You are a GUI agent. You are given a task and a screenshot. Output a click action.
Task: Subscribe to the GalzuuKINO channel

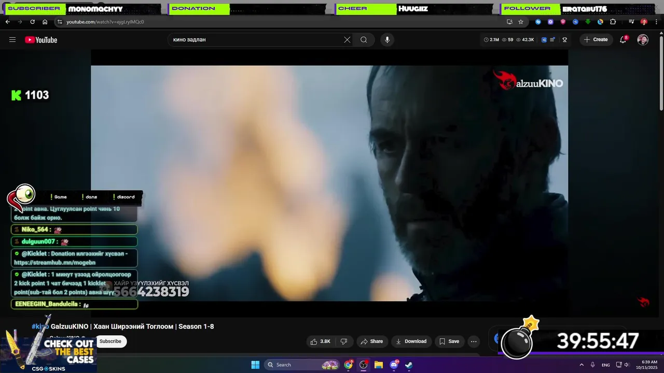tap(110, 341)
